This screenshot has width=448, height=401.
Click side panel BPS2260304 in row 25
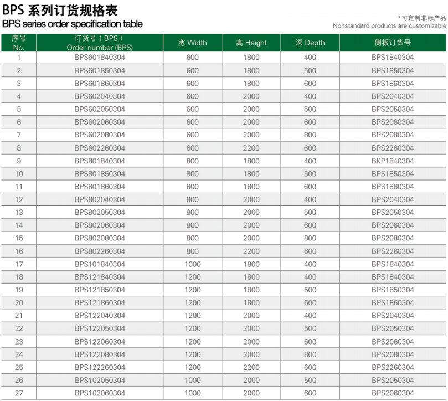(x=393, y=367)
